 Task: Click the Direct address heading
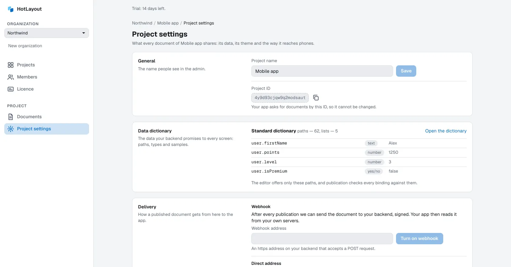pyautogui.click(x=266, y=263)
